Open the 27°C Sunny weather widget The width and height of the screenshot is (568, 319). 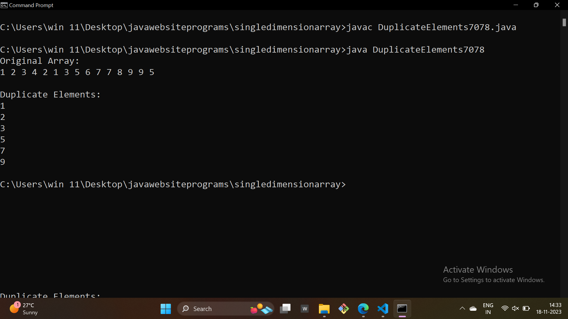click(24, 309)
